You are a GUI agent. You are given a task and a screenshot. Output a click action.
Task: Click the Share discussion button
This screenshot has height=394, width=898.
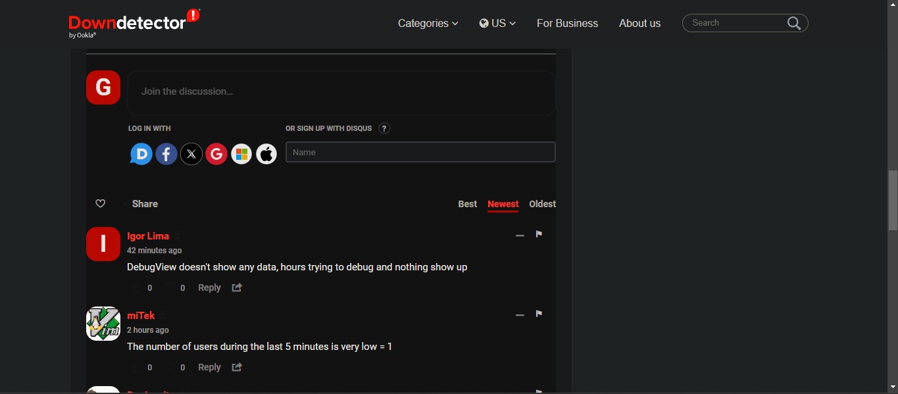[x=145, y=204]
